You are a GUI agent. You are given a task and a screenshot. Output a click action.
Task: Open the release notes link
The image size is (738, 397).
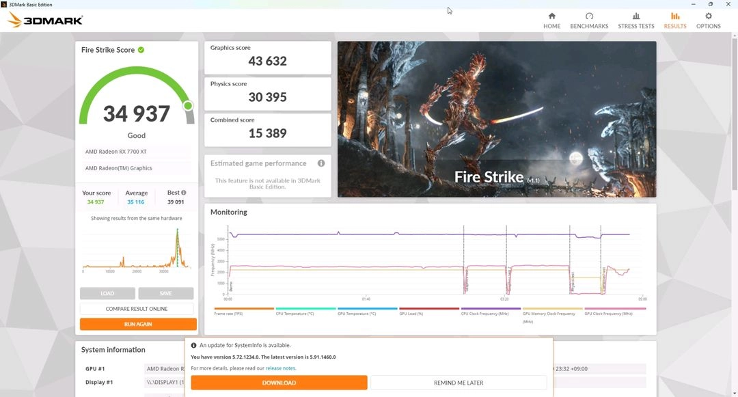click(281, 368)
